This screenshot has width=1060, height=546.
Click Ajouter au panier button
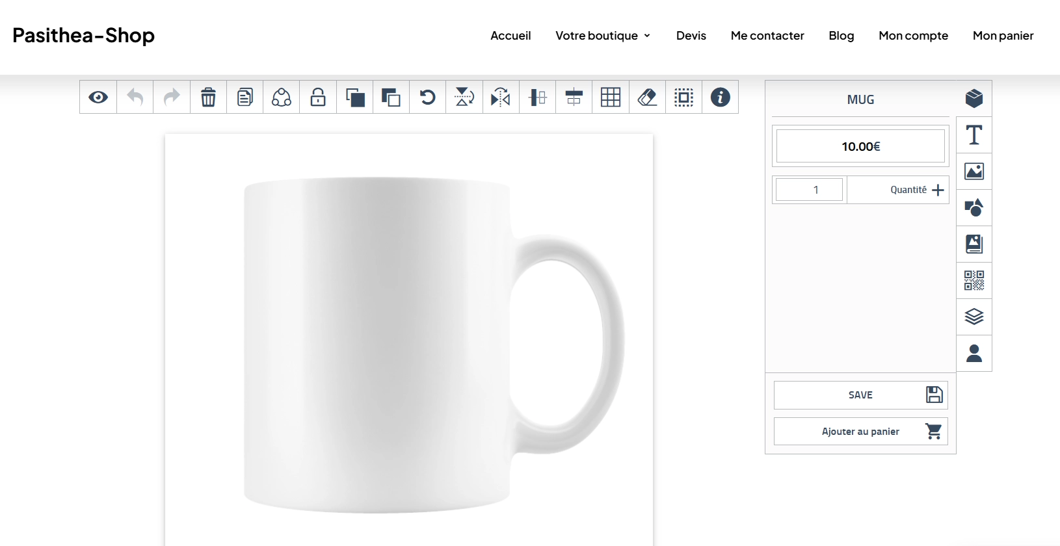[860, 432]
